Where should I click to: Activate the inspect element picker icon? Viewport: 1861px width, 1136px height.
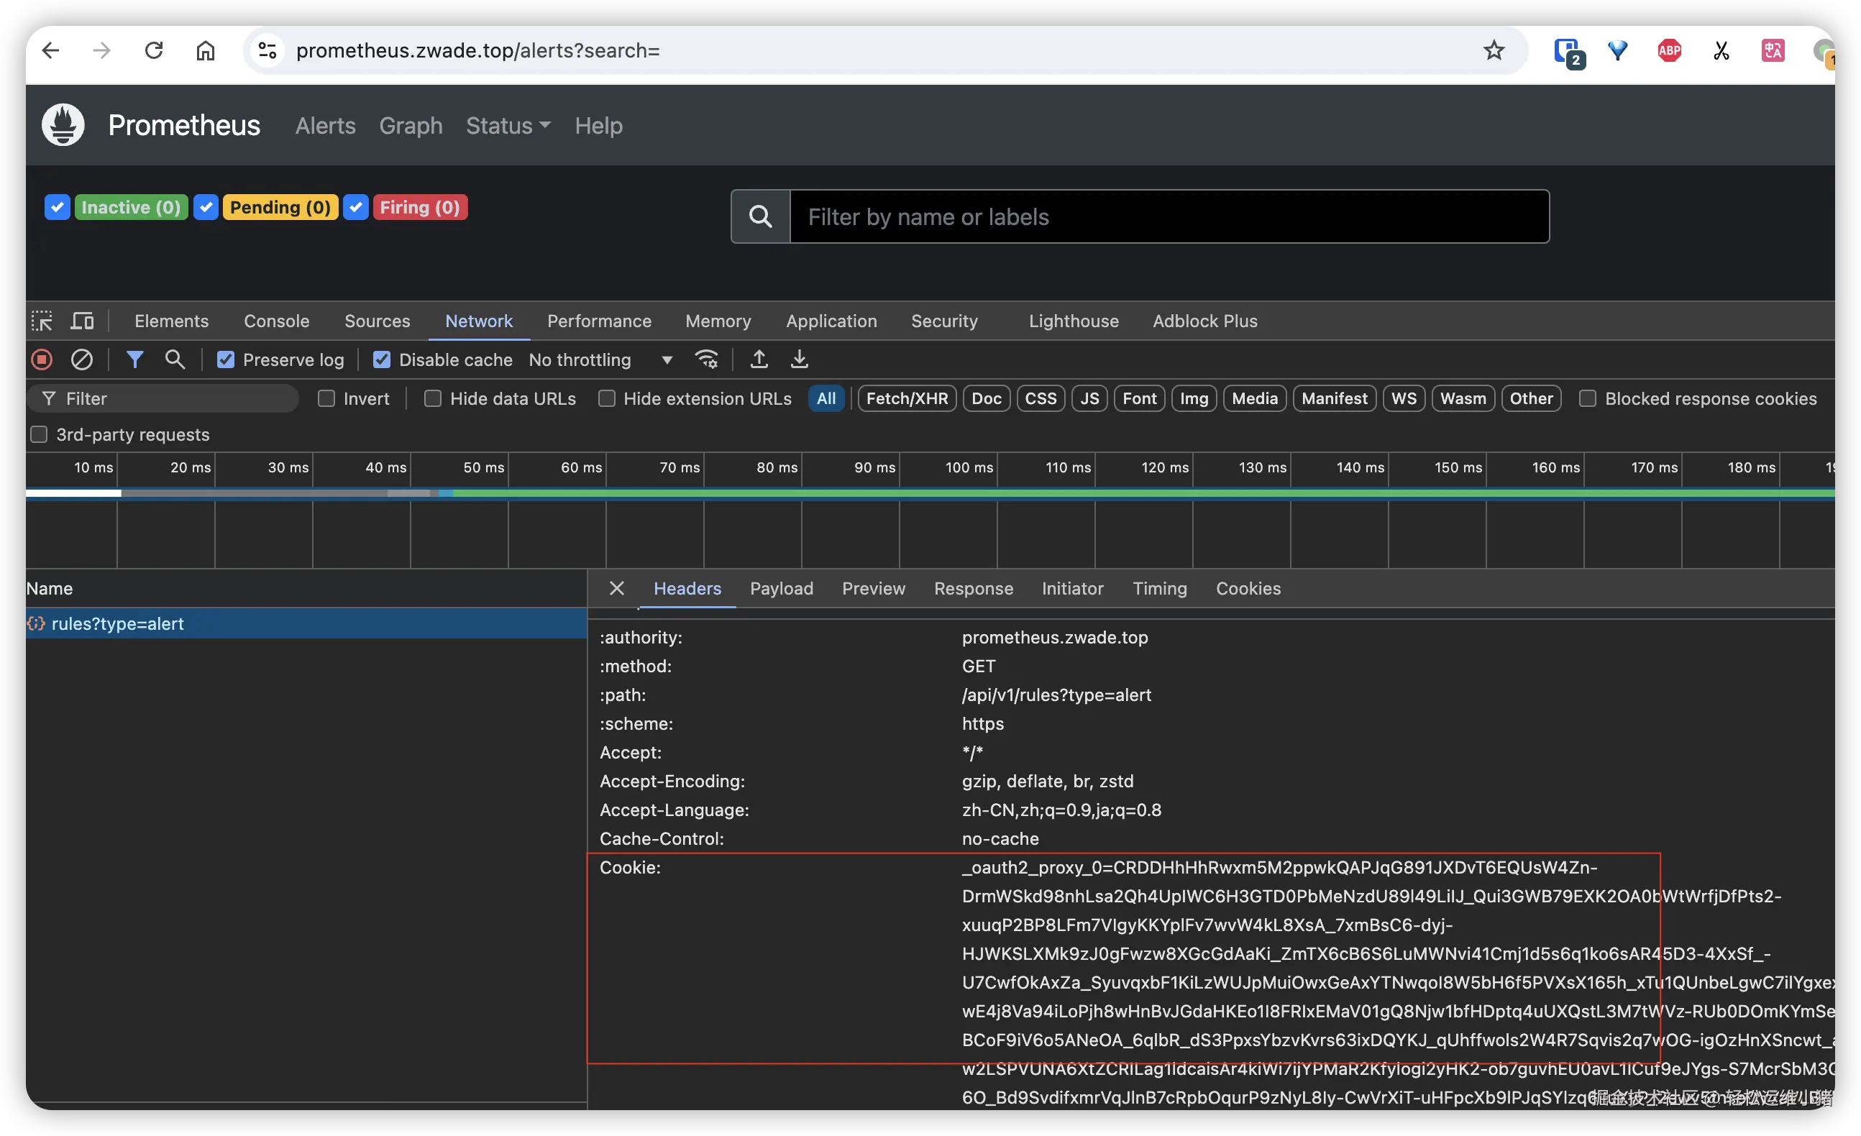pos(42,321)
